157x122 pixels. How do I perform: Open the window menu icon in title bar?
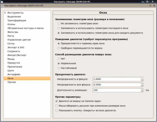pyautogui.click(x=2, y=2)
